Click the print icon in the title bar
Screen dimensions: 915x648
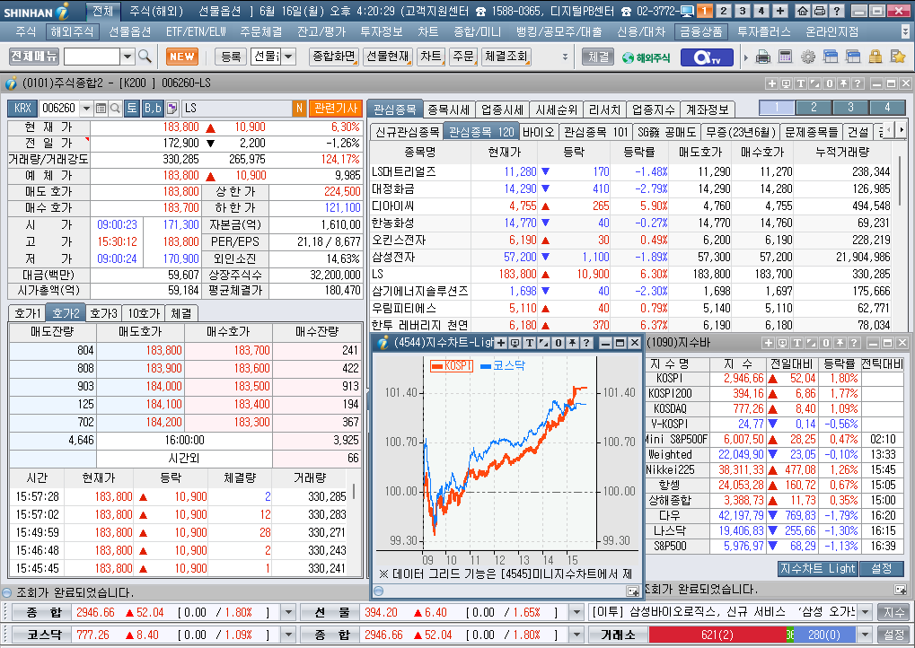click(x=819, y=11)
